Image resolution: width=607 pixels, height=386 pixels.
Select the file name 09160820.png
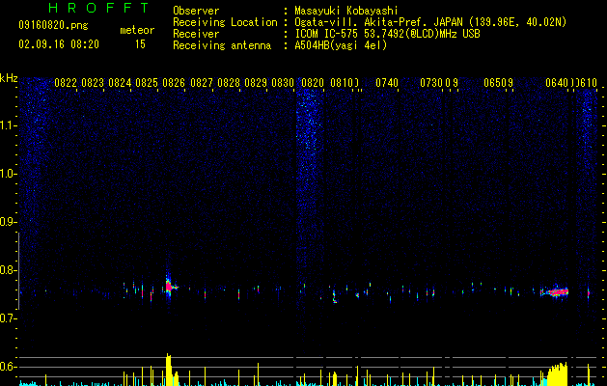click(x=53, y=26)
